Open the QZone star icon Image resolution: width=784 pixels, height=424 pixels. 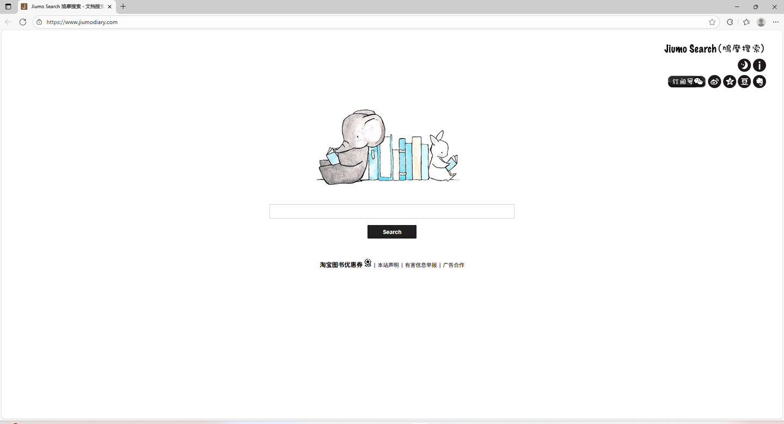point(730,82)
